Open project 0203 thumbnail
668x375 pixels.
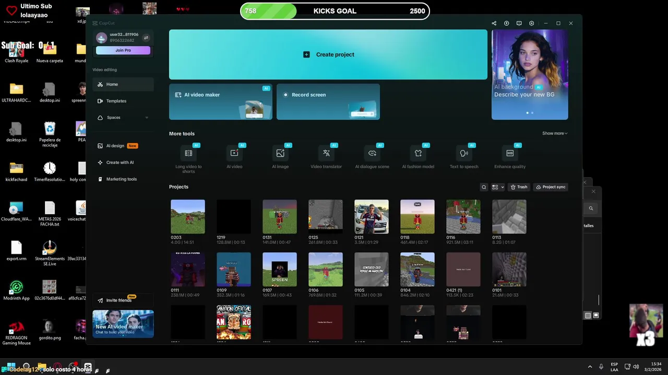(188, 217)
